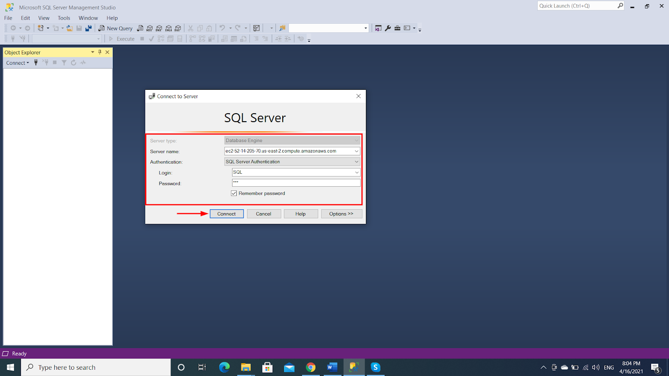Click the Activity Monitor toolbar icon
669x376 pixels.
tap(257, 28)
